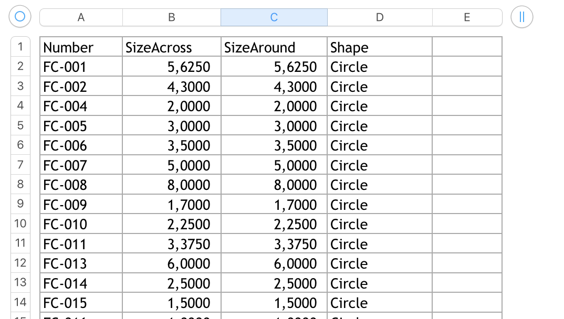Select row 1 header

click(20, 47)
